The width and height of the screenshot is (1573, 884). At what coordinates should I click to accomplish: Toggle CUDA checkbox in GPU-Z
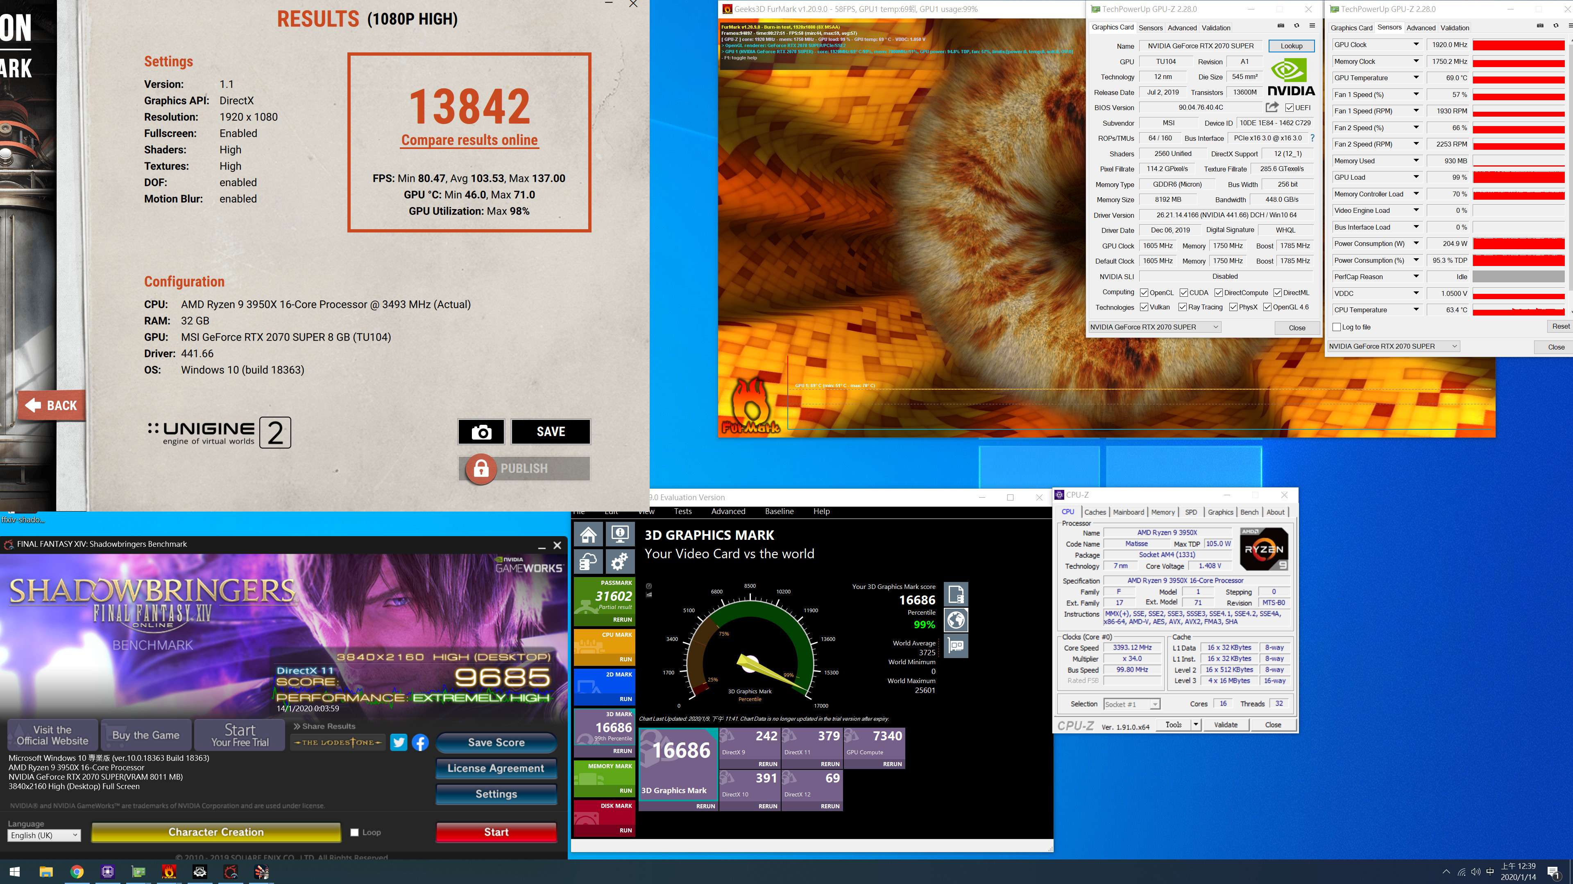1183,293
